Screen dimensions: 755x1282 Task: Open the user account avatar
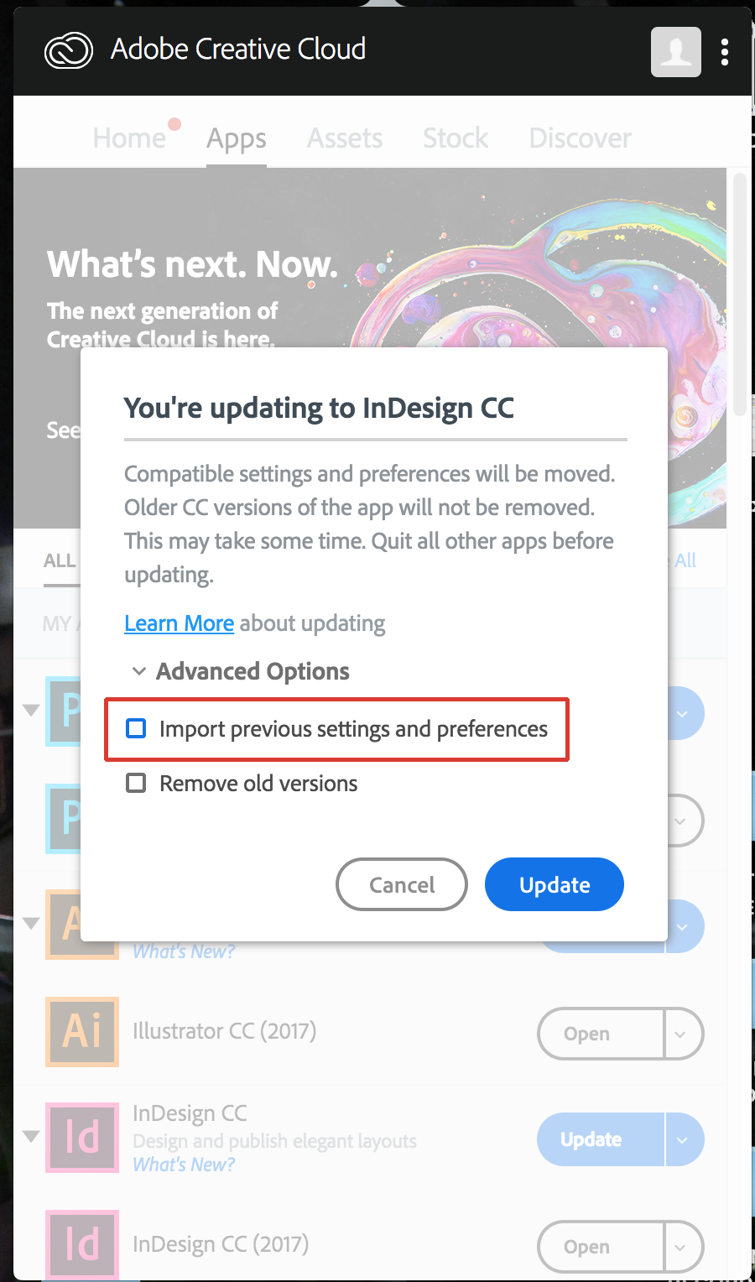coord(675,52)
